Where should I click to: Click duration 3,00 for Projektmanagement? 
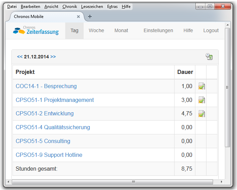point(187,100)
